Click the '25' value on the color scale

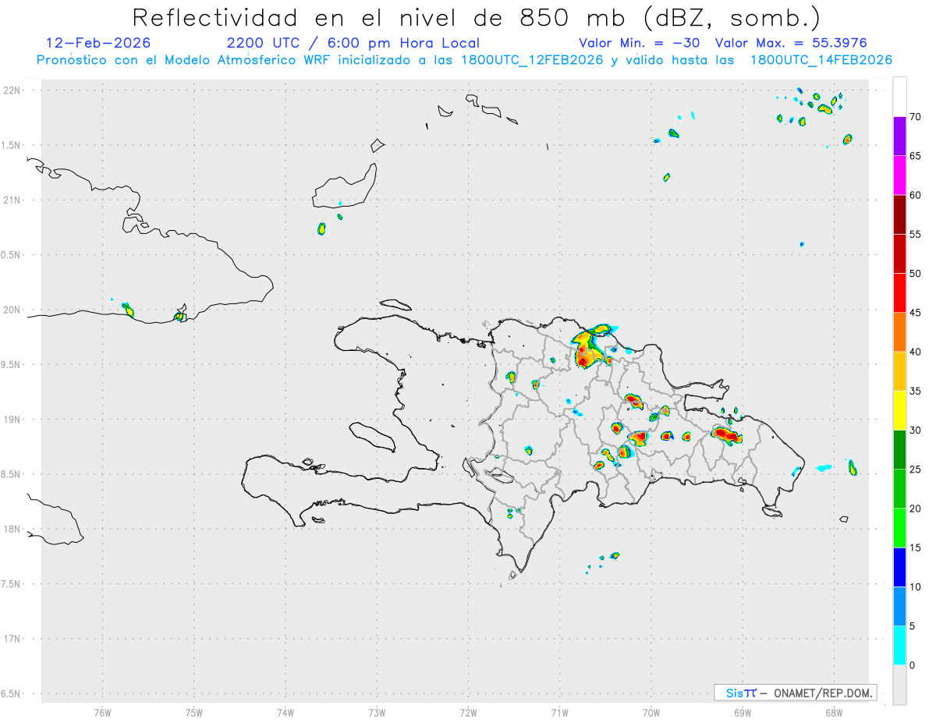coord(915,470)
